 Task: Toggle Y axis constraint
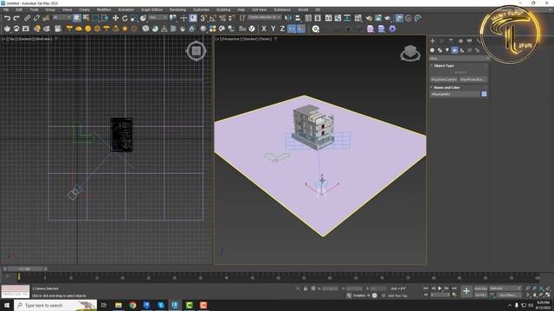[273, 29]
